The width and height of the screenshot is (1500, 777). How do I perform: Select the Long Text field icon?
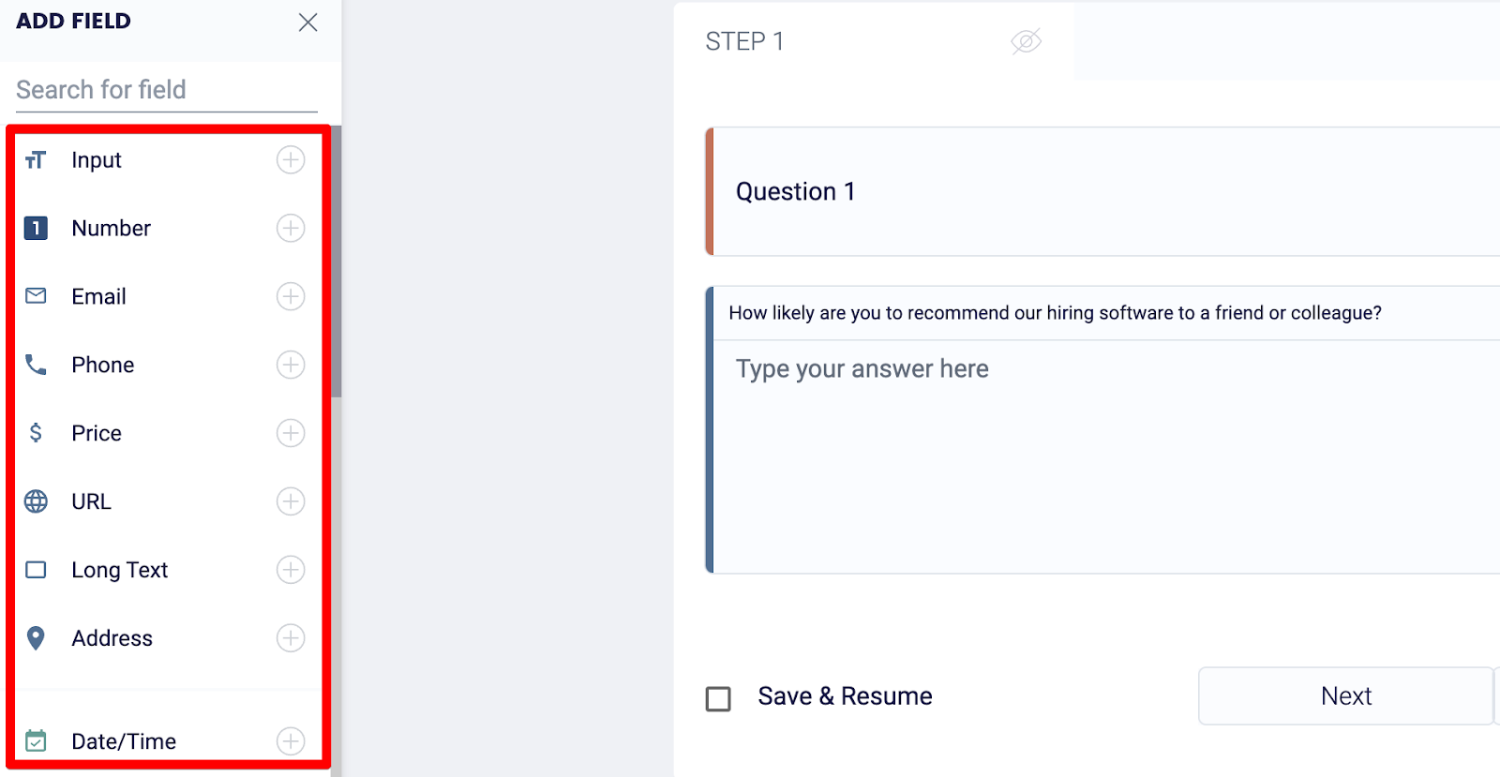click(36, 569)
